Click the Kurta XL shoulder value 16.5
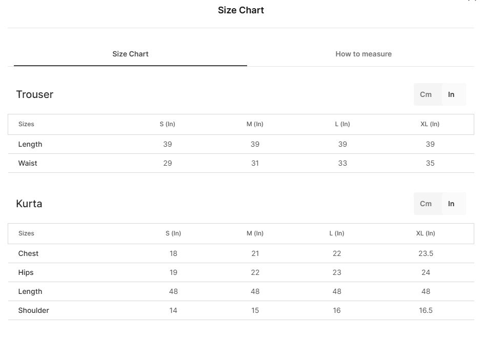Viewport: 484px width, 337px height. pyautogui.click(x=426, y=310)
